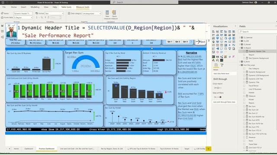Viewport: 277px width, 155px height.
Task: Click the yellow add page plus button
Action: (209, 149)
